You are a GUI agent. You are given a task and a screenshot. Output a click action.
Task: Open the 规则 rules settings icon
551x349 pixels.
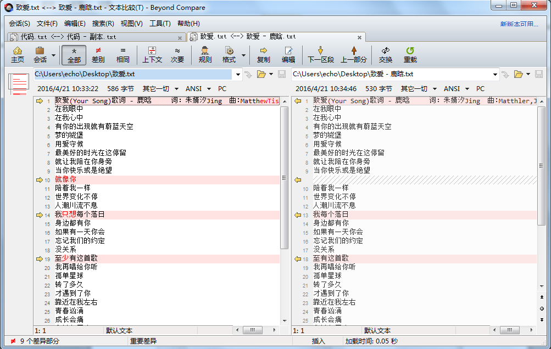204,55
